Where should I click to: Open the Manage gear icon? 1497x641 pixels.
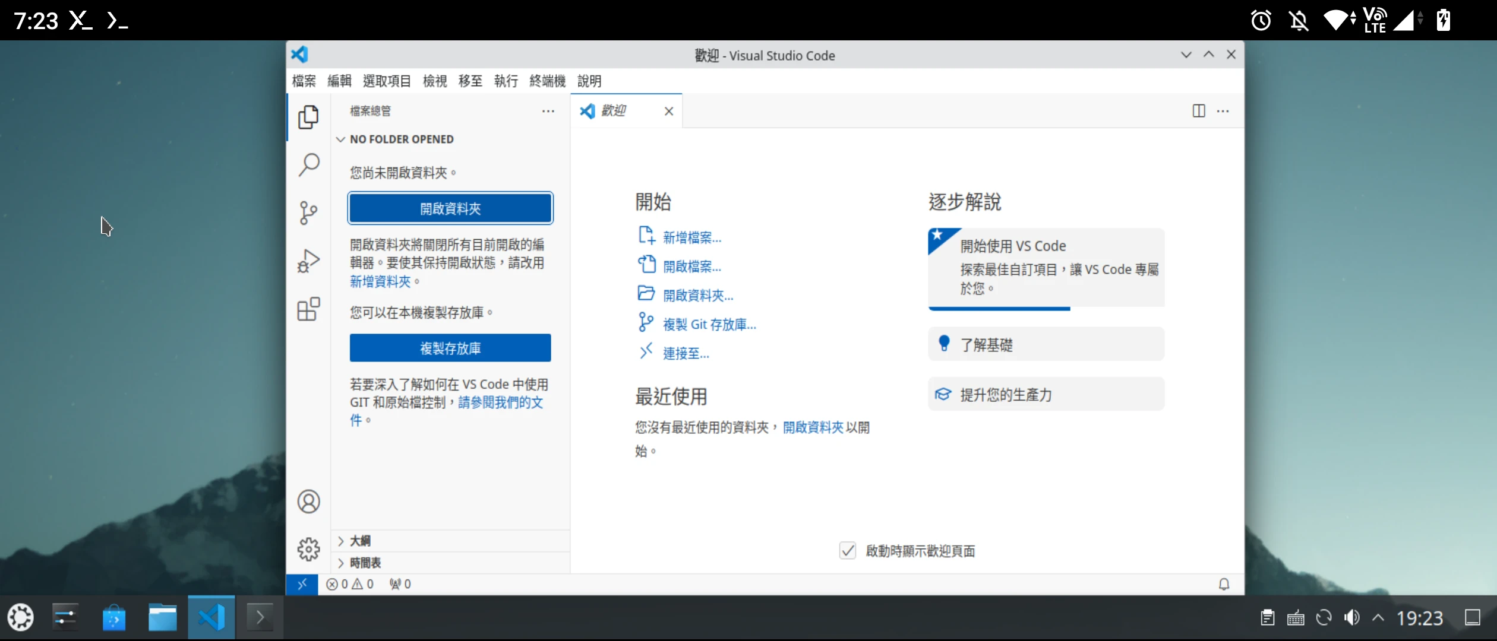click(308, 549)
